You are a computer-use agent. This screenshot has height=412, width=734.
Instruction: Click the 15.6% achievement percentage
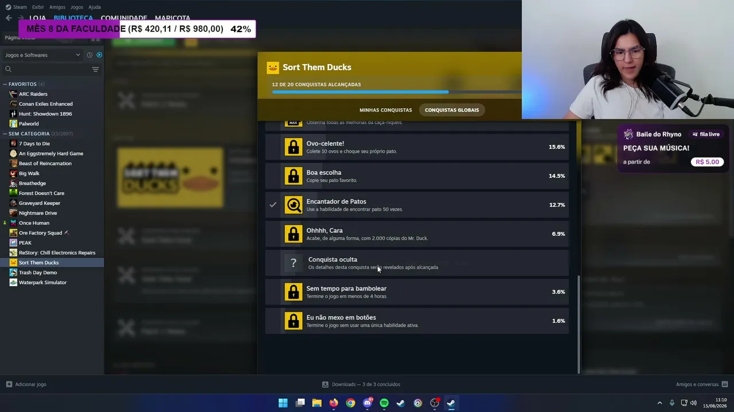coord(557,147)
